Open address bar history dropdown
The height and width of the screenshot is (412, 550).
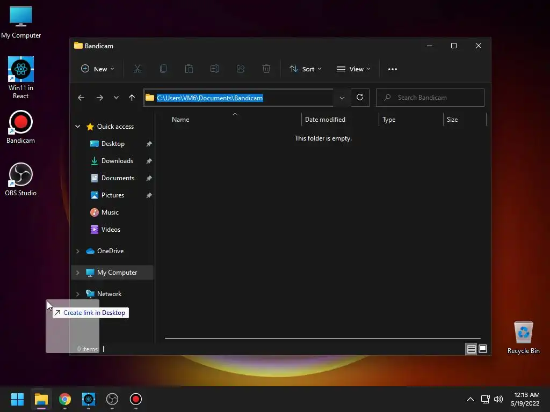[342, 98]
